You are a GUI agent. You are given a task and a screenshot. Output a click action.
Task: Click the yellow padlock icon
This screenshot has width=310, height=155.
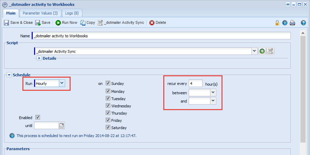click(277, 23)
